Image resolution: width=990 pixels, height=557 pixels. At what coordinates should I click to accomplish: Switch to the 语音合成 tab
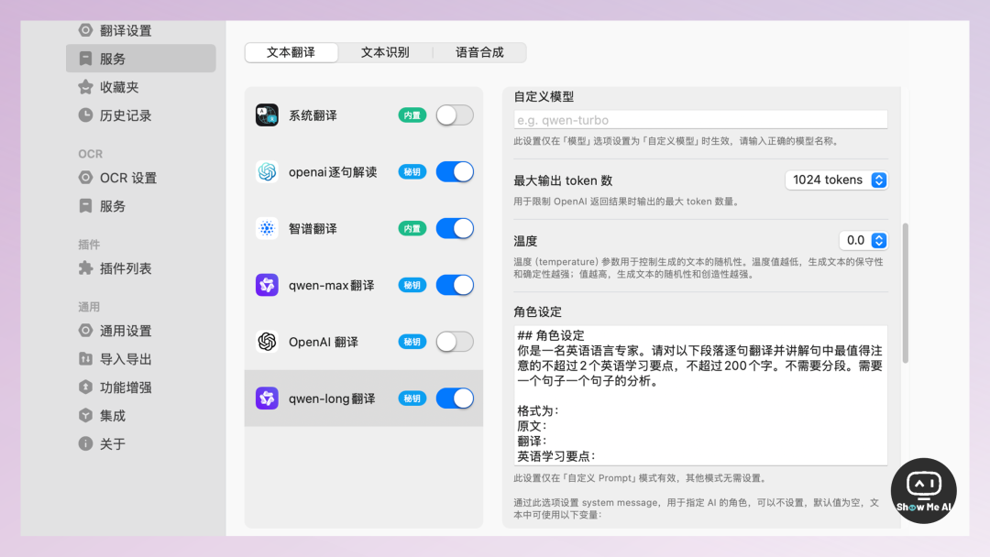(x=479, y=52)
